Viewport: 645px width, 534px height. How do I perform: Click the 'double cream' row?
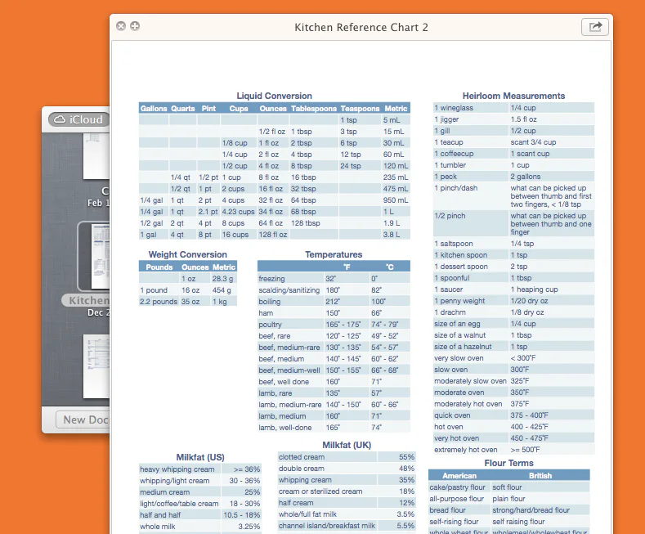point(347,469)
